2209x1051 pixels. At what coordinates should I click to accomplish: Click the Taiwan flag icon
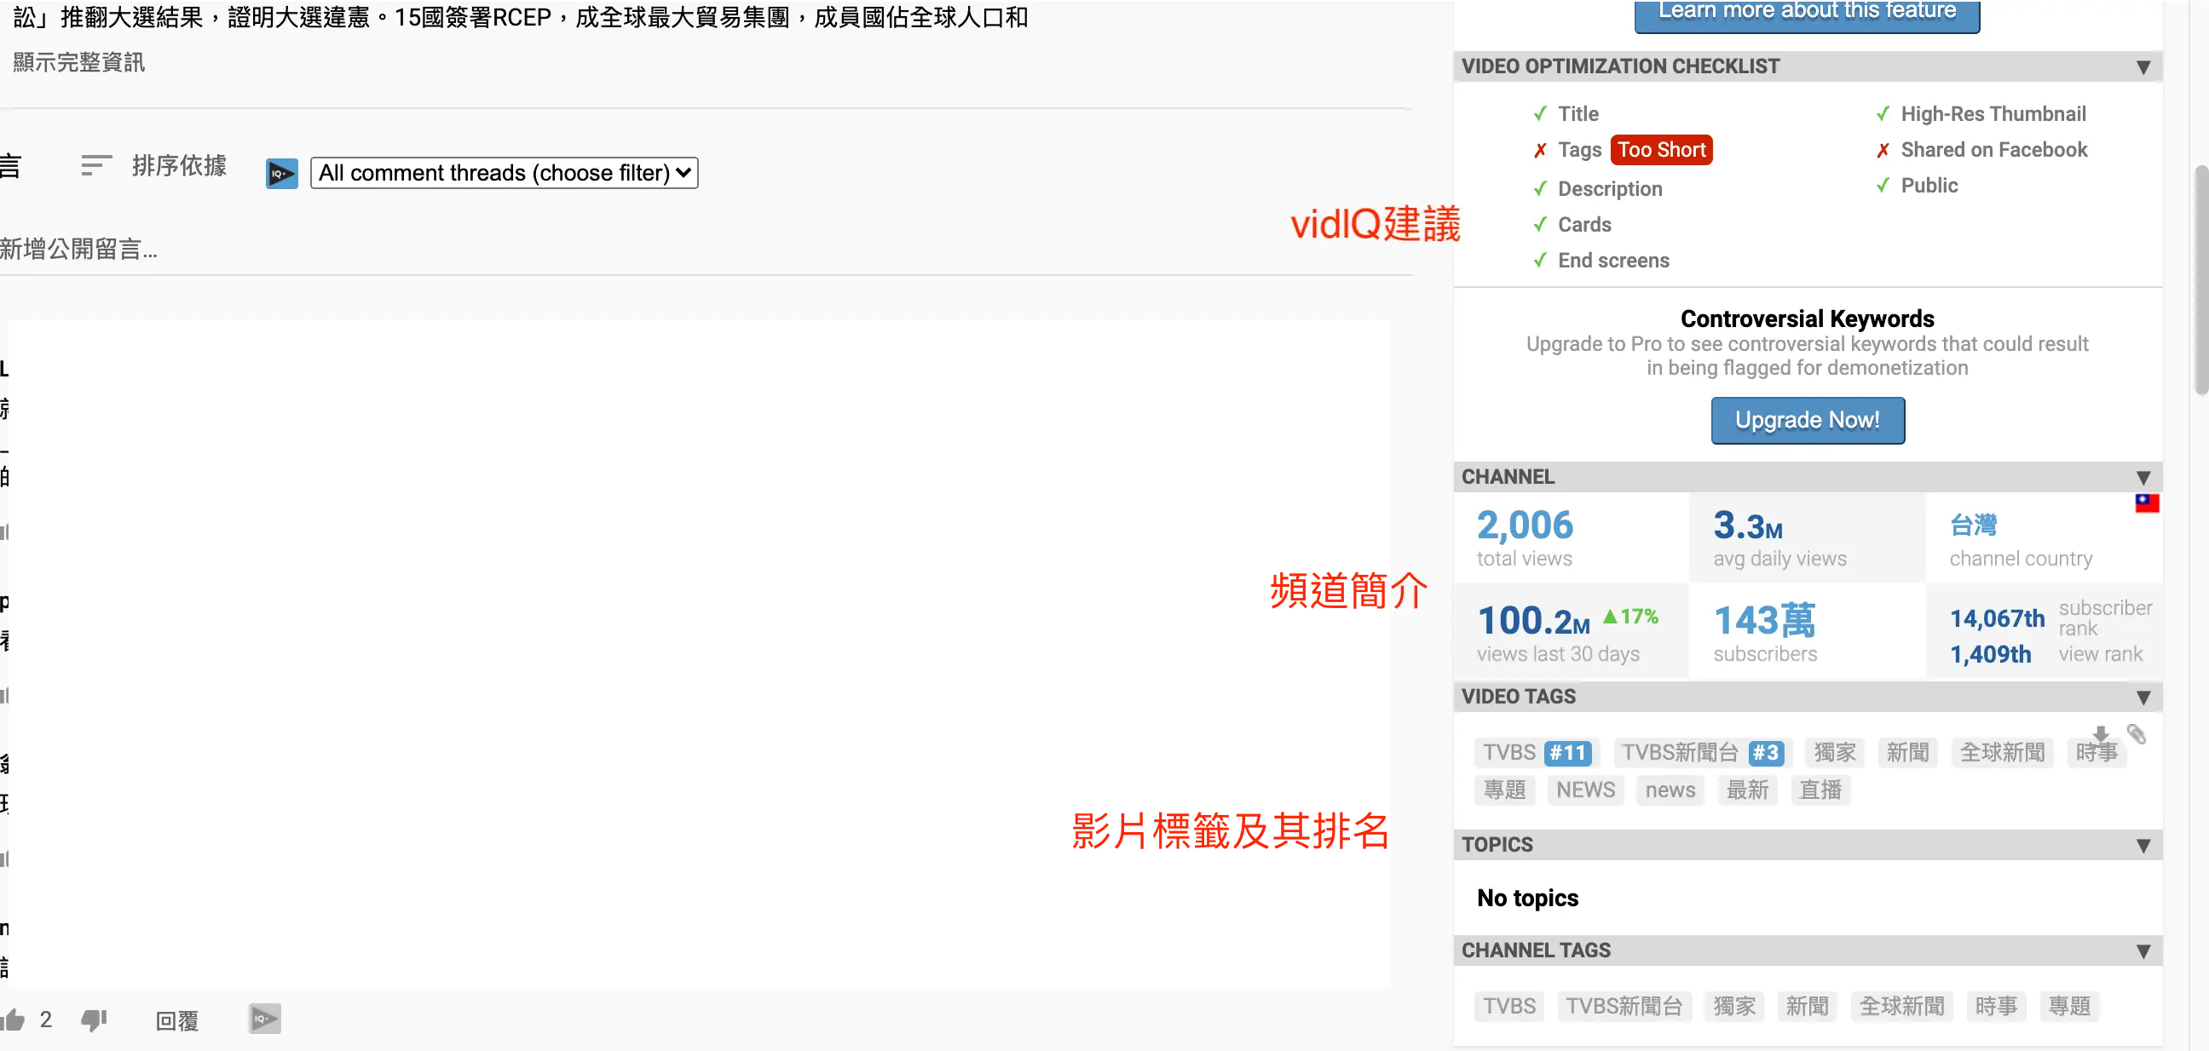(2147, 503)
